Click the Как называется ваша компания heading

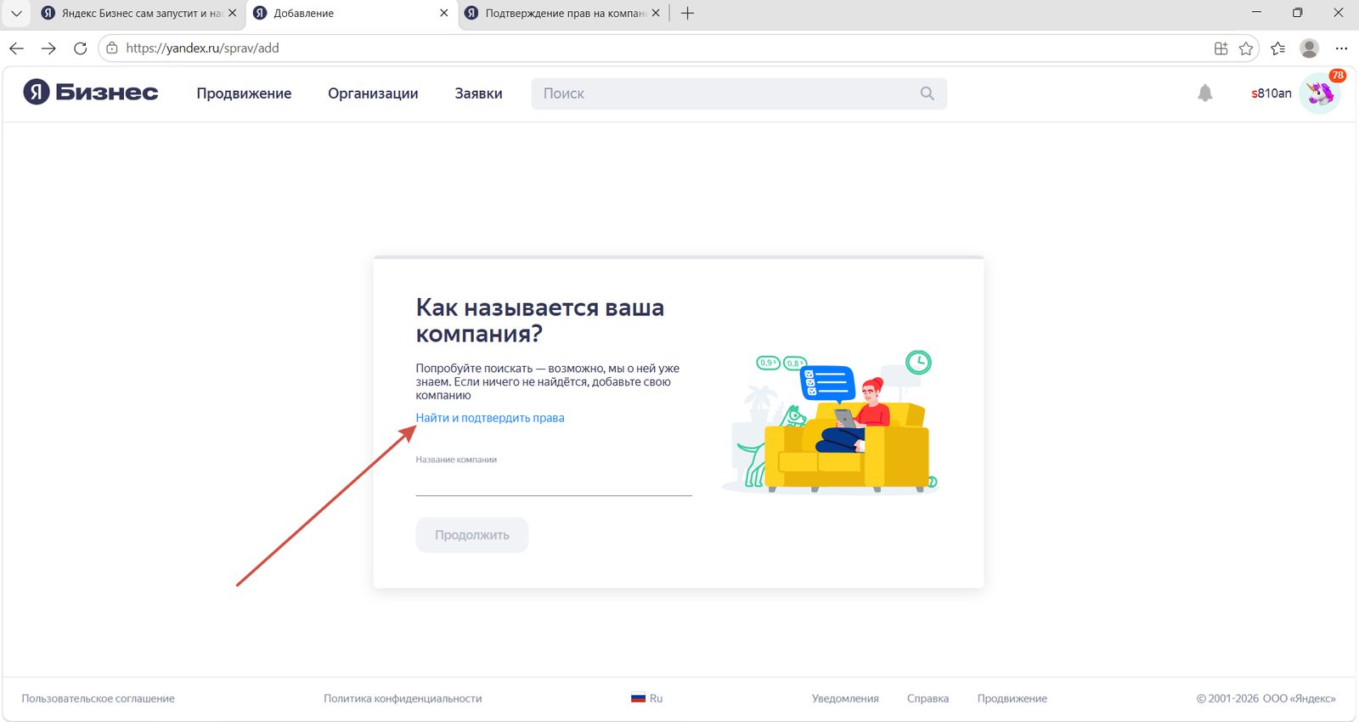pos(539,320)
